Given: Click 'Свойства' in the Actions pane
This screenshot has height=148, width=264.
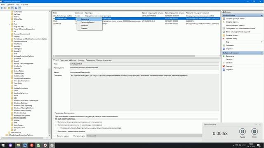Looking at the screenshot, I should pos(230,63).
